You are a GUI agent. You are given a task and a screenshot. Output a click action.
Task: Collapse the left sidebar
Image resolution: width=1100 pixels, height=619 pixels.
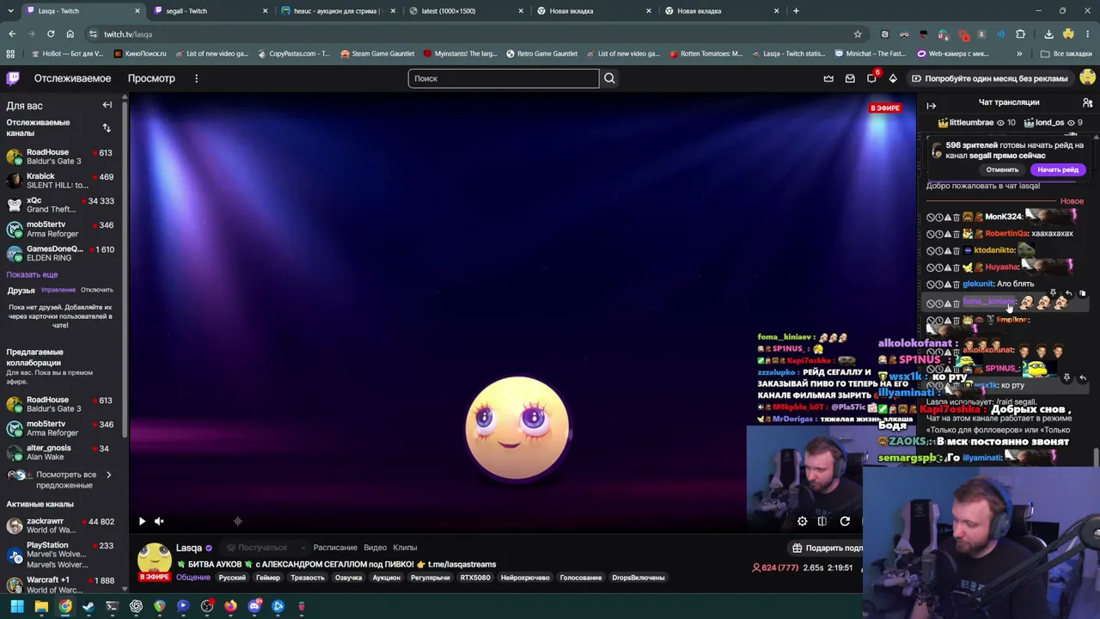click(107, 105)
